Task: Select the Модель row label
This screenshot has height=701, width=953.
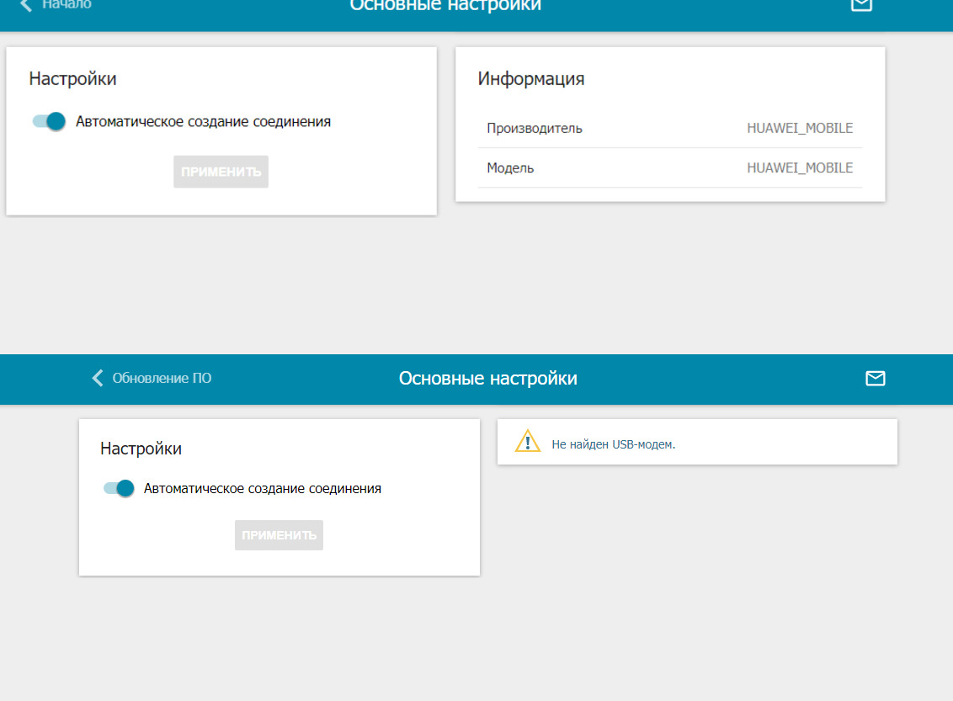Action: click(510, 168)
